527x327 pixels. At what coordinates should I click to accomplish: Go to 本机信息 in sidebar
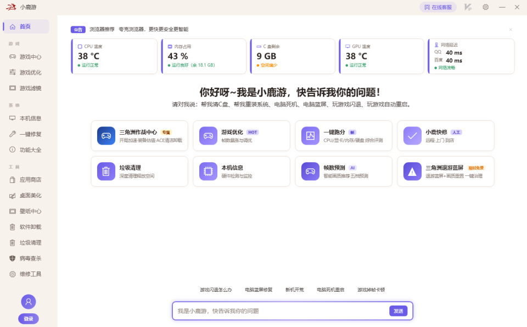point(26,118)
